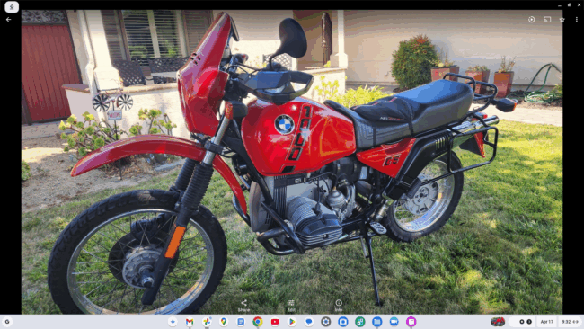Show photo Info details
Screen dimensions: 584x329
pyautogui.click(x=339, y=305)
